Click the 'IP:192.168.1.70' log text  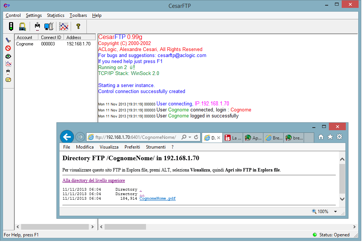212,104
